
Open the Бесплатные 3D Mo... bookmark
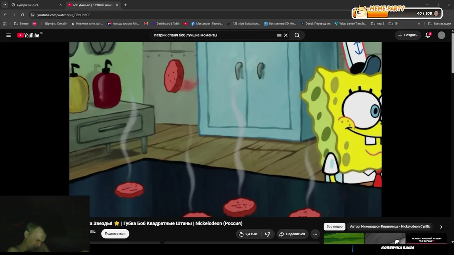point(280,24)
